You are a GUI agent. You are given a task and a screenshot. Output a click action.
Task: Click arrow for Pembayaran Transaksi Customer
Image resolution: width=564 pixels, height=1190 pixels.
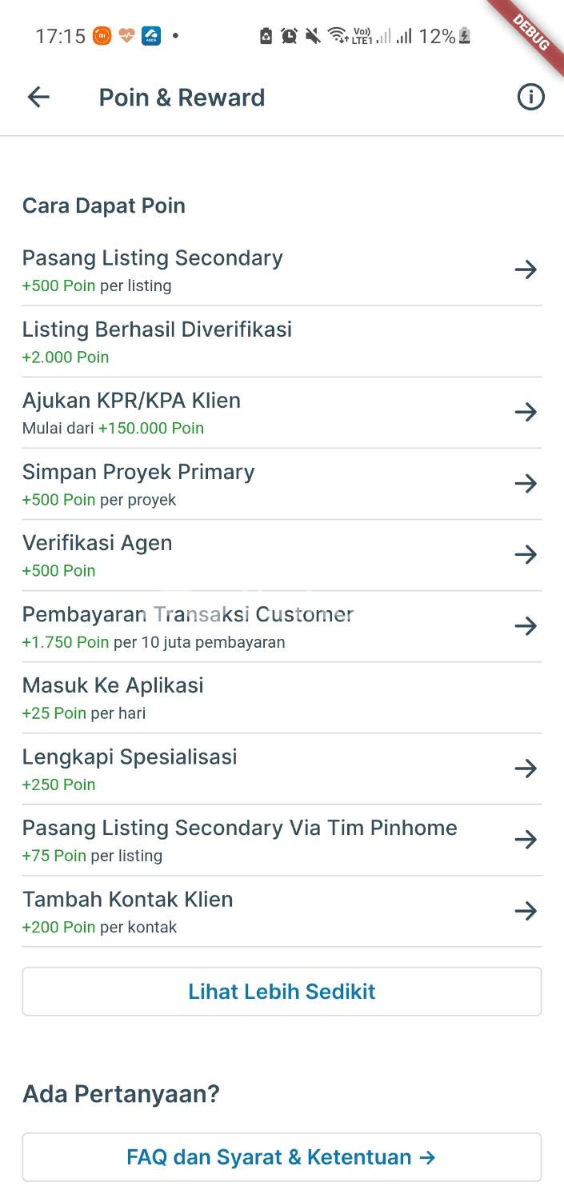click(x=526, y=625)
